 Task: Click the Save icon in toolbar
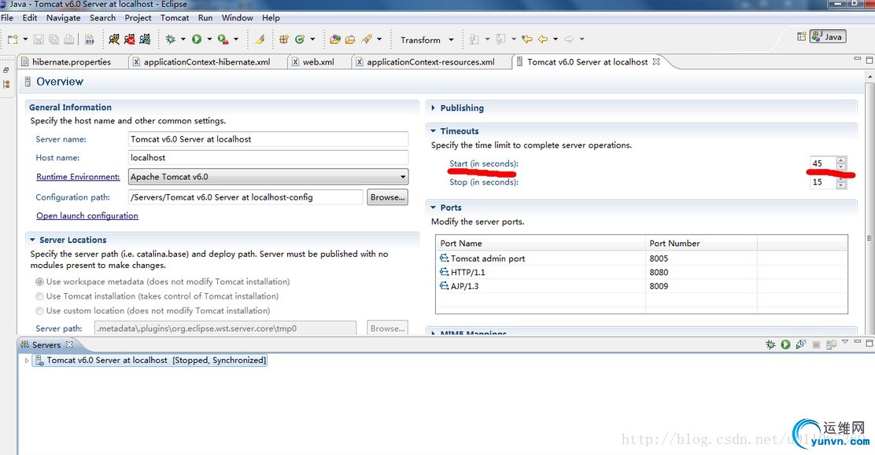tap(39, 39)
